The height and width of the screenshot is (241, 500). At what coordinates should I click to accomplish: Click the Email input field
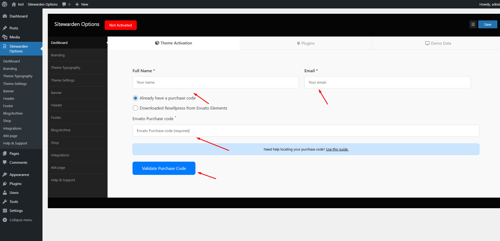coord(387,82)
